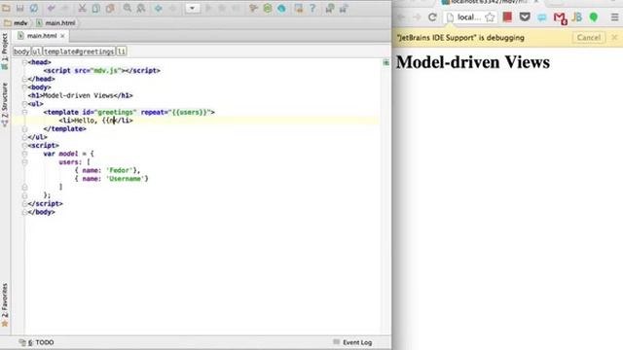Click the Debug icon in IDE toolbar
This screenshot has height=350, width=623.
tap(222, 8)
